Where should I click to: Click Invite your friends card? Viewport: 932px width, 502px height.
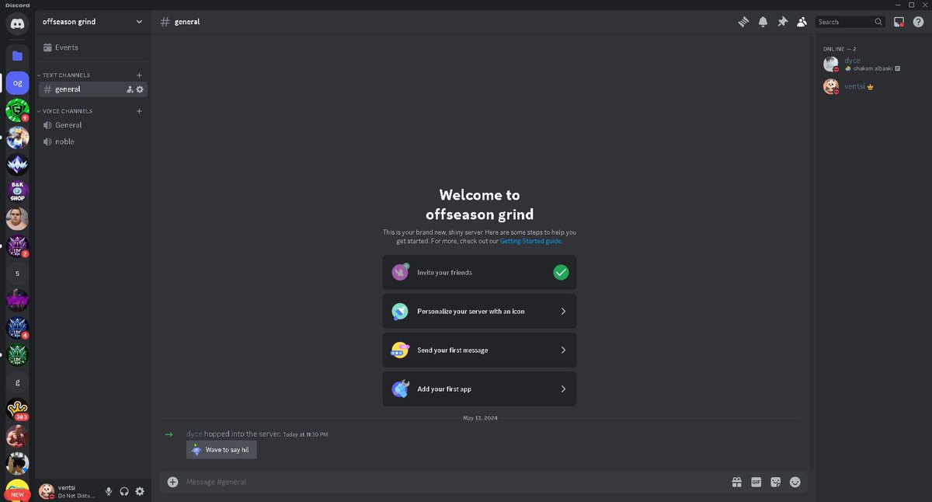click(479, 273)
